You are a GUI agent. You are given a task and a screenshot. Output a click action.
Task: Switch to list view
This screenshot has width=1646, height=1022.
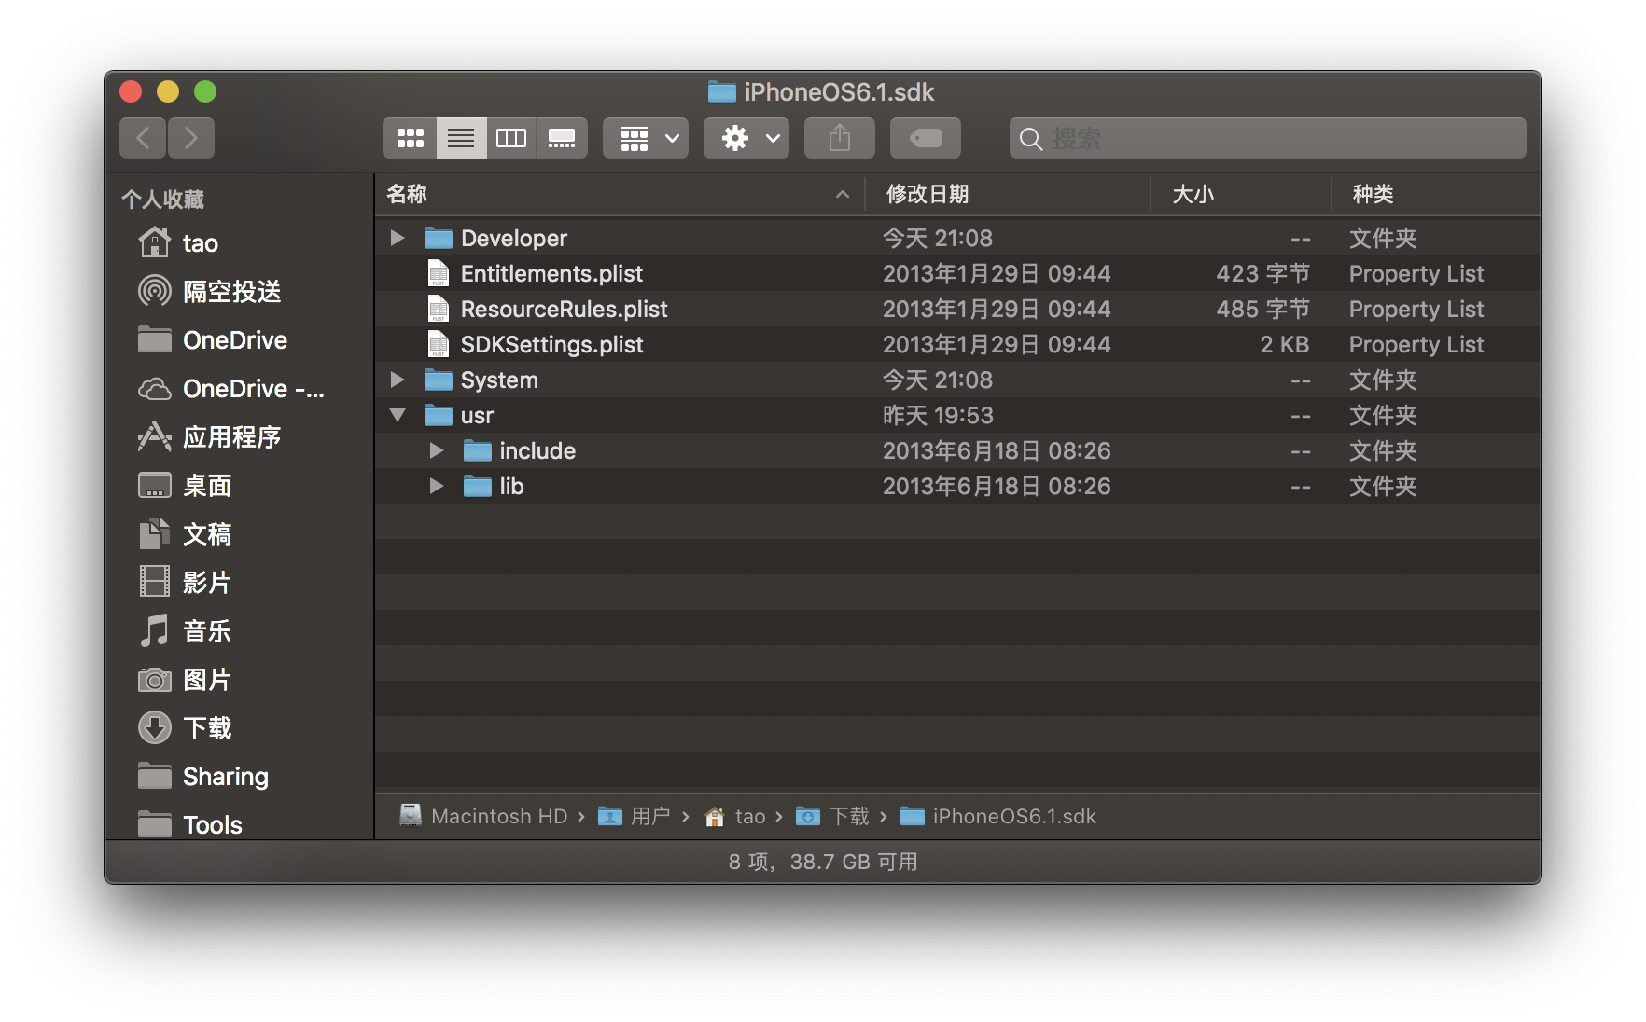click(x=461, y=138)
